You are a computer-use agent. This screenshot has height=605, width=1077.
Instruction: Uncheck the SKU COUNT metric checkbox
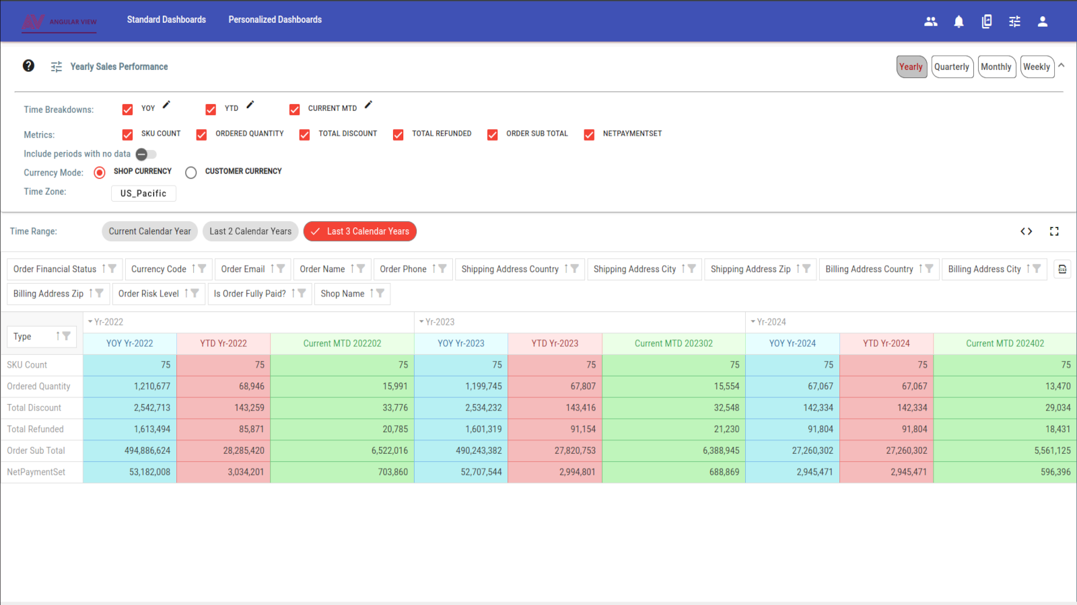pos(127,134)
